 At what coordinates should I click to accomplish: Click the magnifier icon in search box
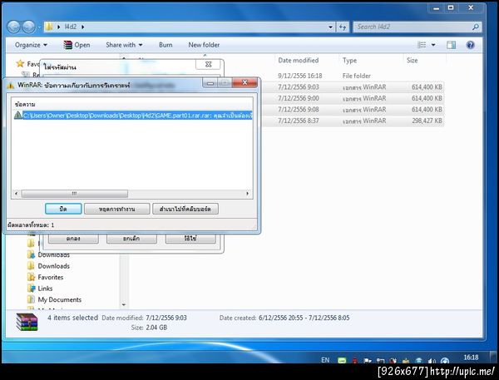point(475,27)
